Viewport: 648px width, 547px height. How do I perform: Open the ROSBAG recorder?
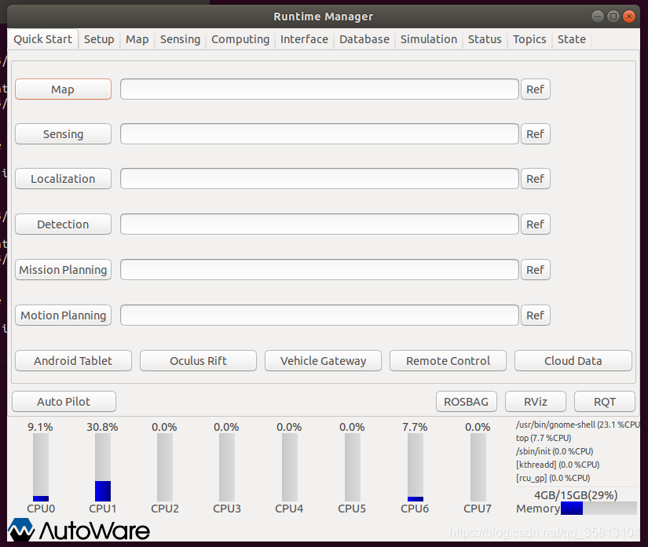click(466, 402)
